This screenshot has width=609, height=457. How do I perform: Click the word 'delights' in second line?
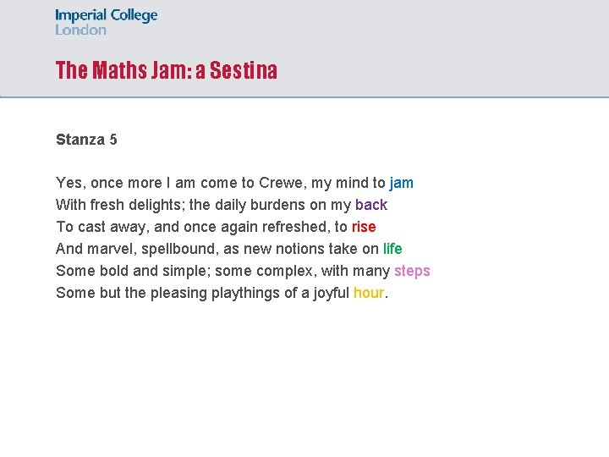[x=155, y=205]
